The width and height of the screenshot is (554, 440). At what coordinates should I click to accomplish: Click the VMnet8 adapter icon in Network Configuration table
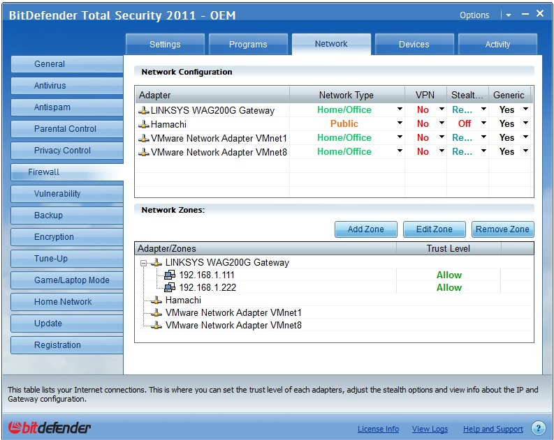click(143, 152)
